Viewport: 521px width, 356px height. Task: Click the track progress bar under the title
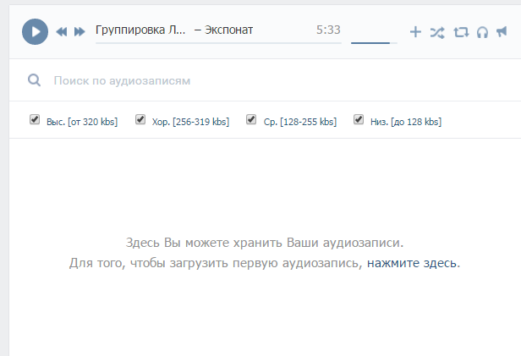[x=218, y=42]
